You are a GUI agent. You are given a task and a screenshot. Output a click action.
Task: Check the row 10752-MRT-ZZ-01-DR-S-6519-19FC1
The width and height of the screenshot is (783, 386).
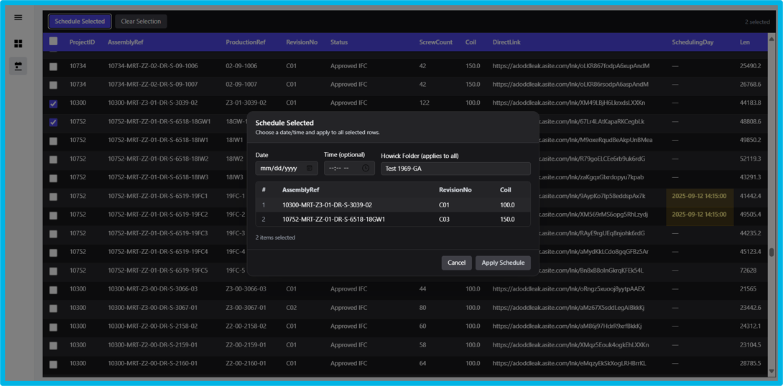[53, 197]
